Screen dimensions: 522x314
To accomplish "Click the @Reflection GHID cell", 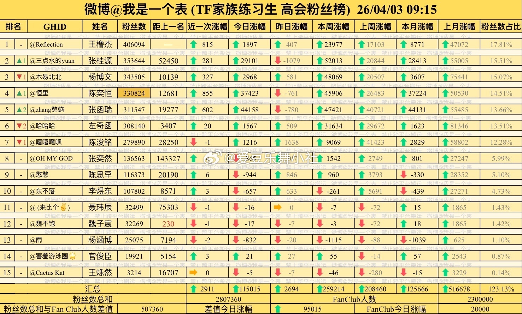I will [x=55, y=44].
